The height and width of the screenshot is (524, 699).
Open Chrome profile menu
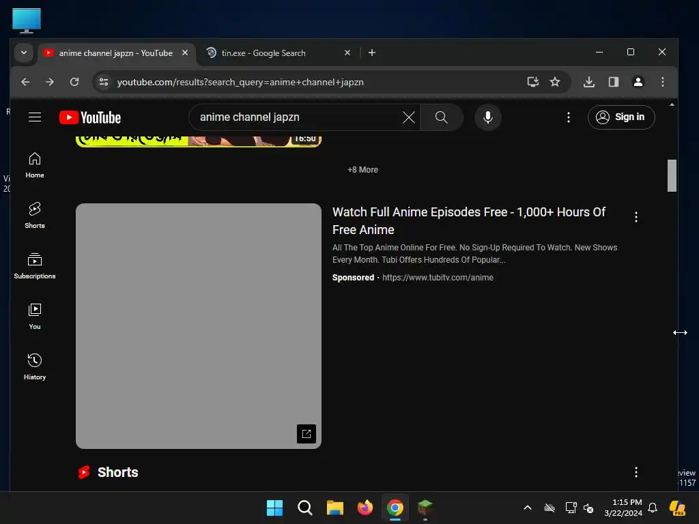pyautogui.click(x=638, y=82)
